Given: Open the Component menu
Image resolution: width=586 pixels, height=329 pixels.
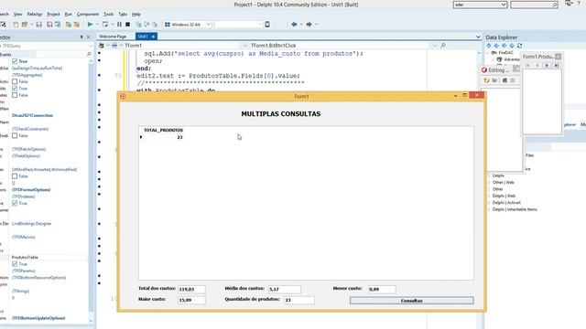Looking at the screenshot, I should 88,15.
